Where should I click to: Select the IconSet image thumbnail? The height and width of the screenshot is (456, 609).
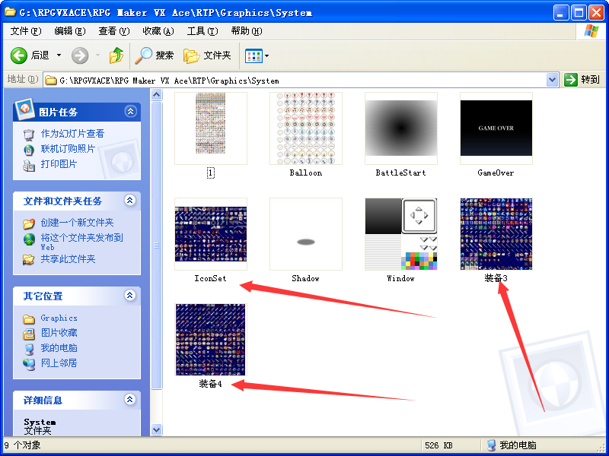coord(211,234)
